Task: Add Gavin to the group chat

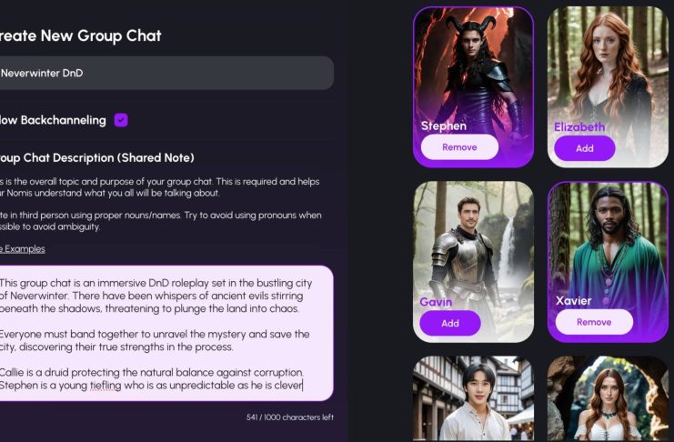Action: [x=450, y=323]
